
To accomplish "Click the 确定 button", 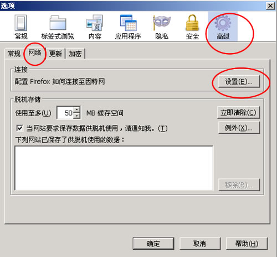I will pos(153,244).
